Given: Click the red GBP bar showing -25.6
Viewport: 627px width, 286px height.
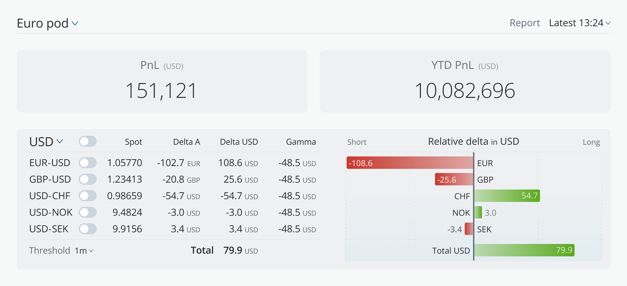Looking at the screenshot, I should click(x=454, y=179).
